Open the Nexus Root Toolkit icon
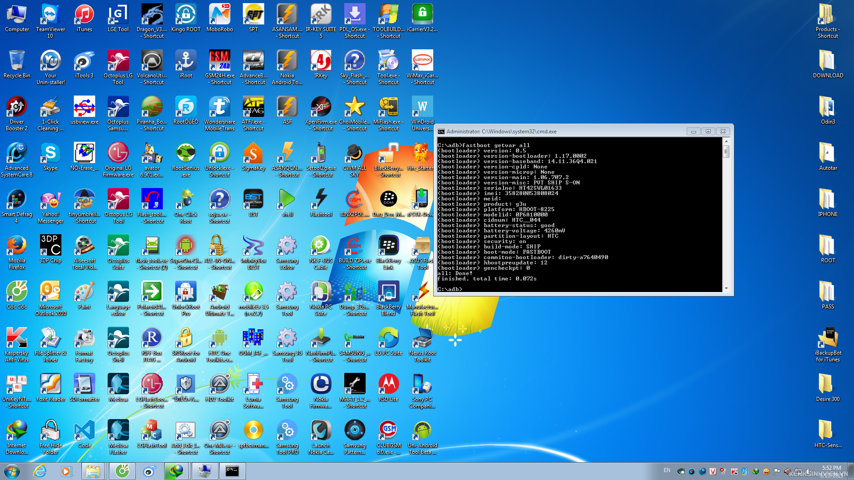Image resolution: width=854 pixels, height=480 pixels. click(x=422, y=344)
